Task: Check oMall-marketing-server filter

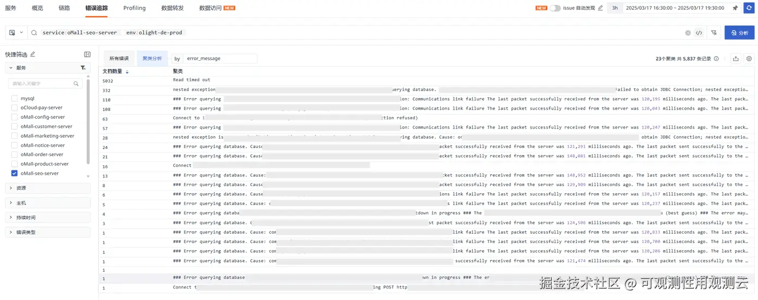Action: click(15, 136)
